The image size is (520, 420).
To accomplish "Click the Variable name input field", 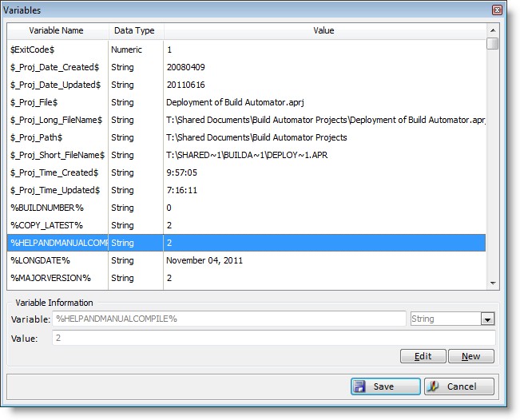I will point(229,319).
